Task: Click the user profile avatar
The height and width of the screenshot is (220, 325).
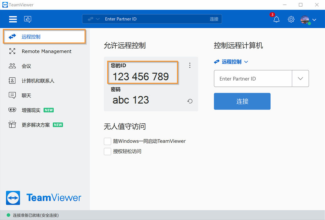Action: point(305,20)
